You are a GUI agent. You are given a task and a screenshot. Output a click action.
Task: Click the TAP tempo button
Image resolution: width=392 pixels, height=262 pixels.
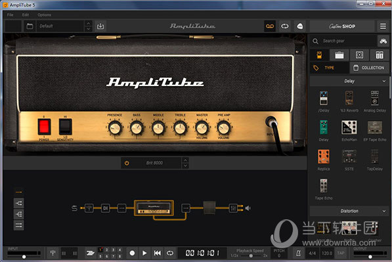(x=341, y=253)
